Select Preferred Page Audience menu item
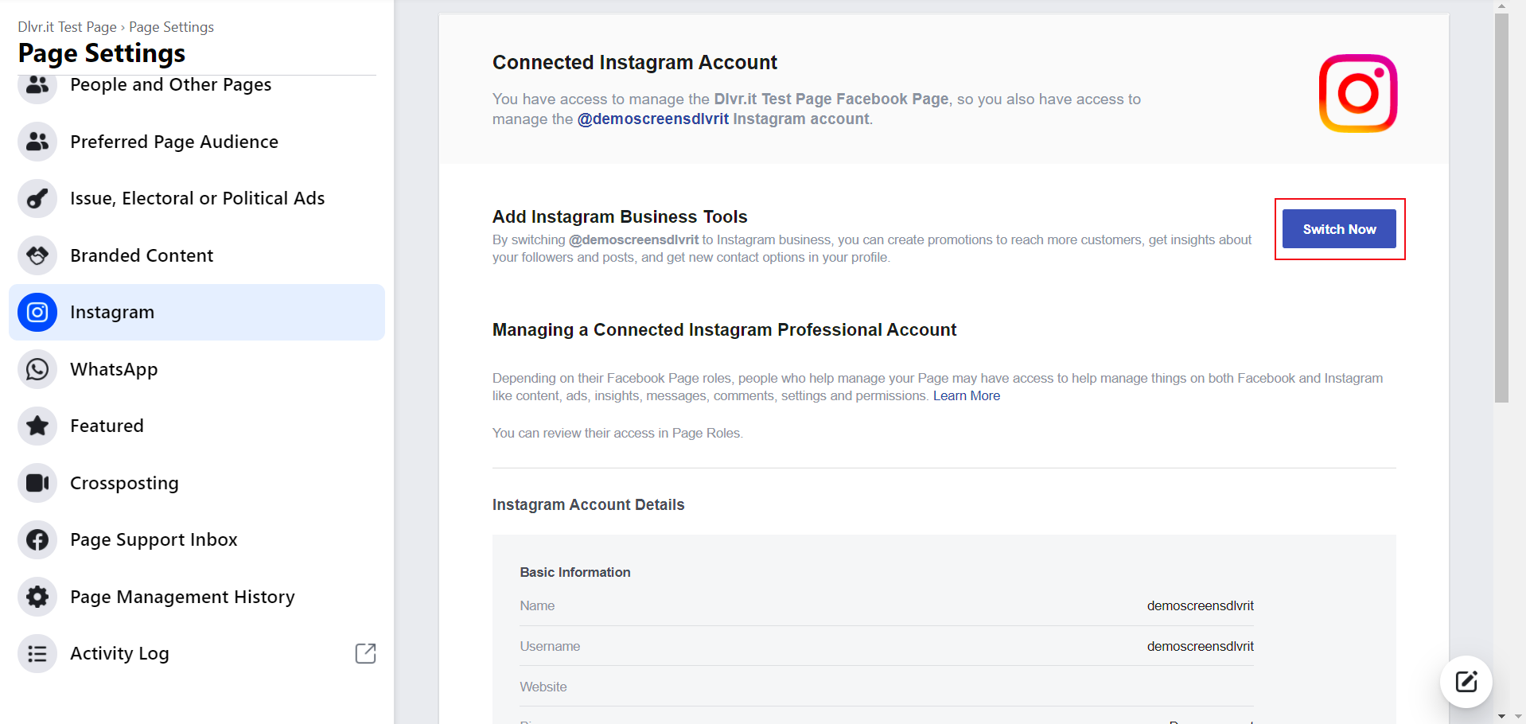Screen dimensions: 1526x724 173,142
